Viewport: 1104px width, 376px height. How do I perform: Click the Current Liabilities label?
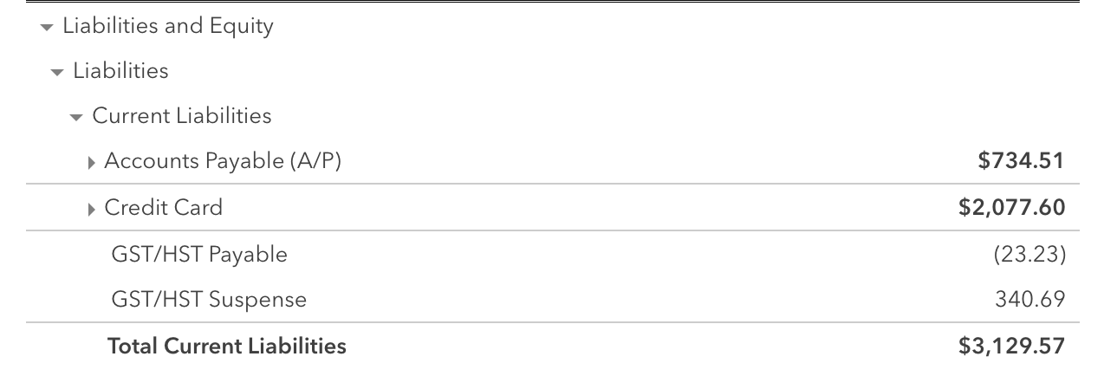click(182, 116)
